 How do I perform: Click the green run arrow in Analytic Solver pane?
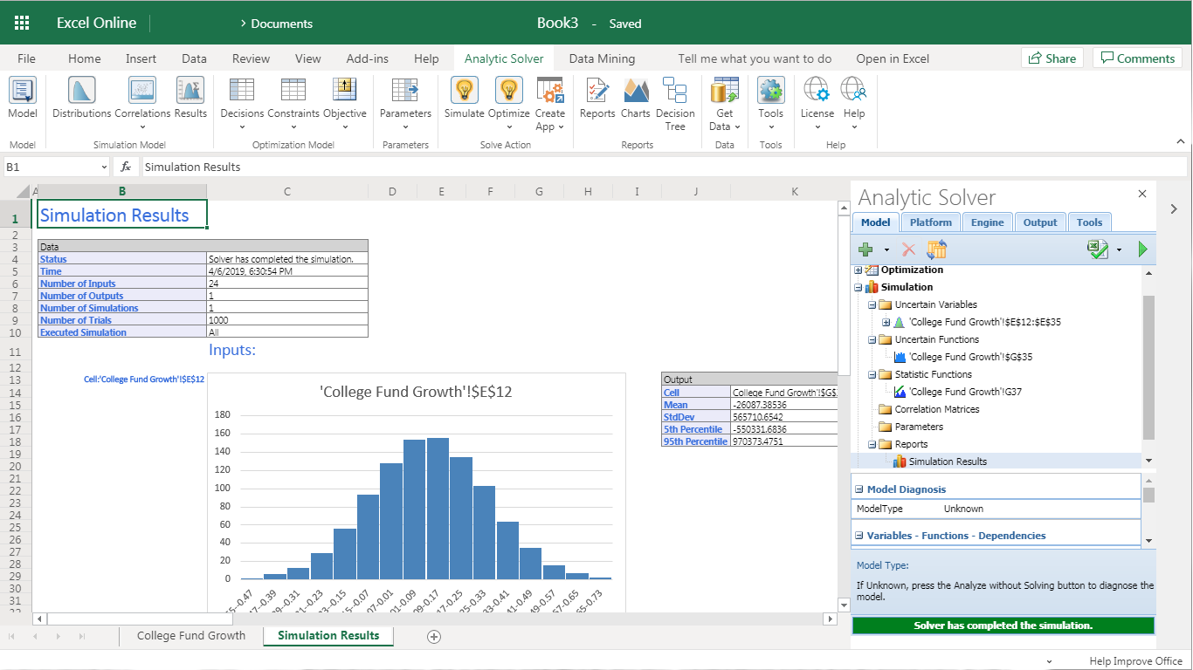point(1142,250)
